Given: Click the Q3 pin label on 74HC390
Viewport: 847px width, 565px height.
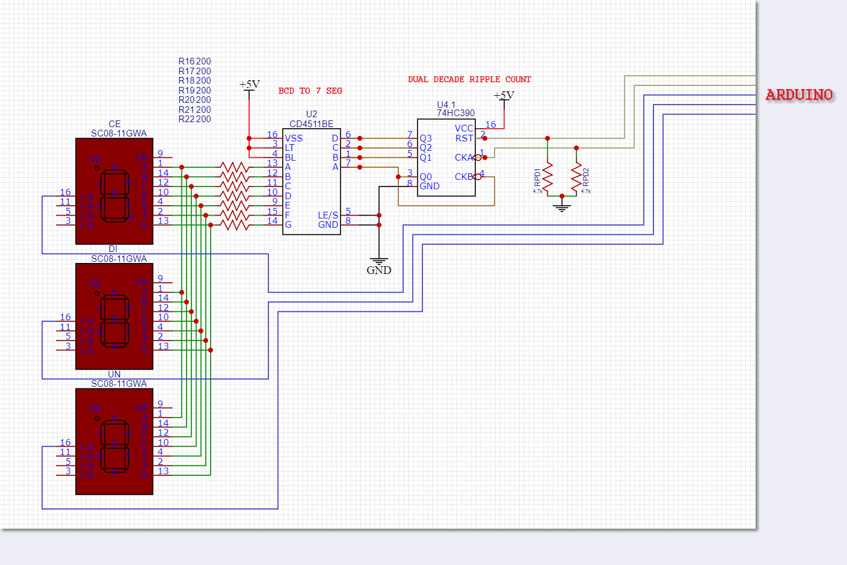Looking at the screenshot, I should tap(426, 139).
